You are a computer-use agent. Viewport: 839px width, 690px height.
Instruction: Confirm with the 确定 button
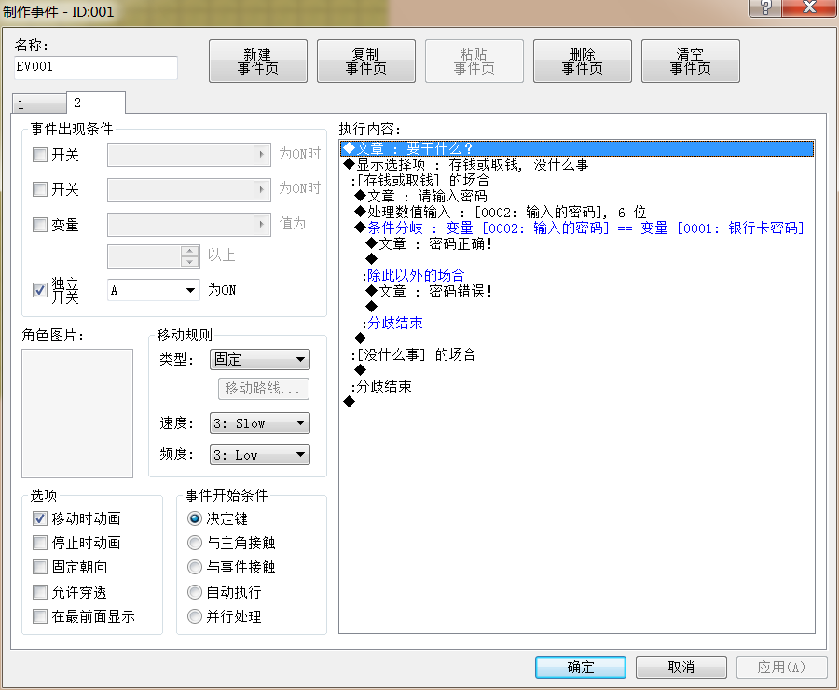coord(581,667)
